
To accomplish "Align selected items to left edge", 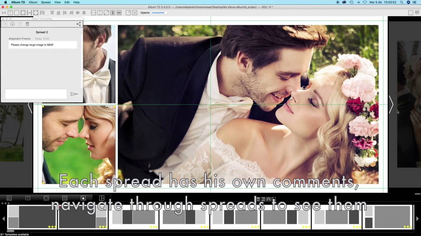I will 65,13.
